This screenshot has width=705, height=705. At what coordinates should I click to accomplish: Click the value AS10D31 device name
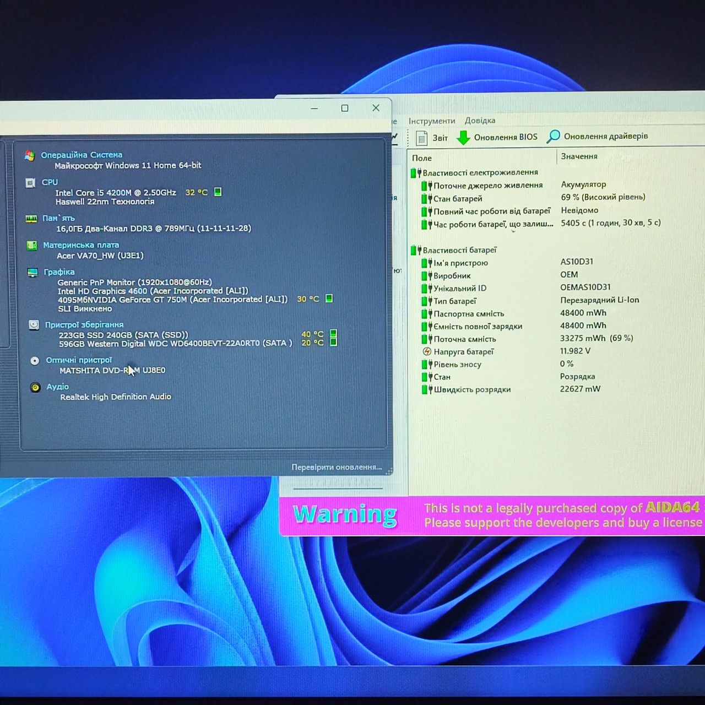[577, 262]
